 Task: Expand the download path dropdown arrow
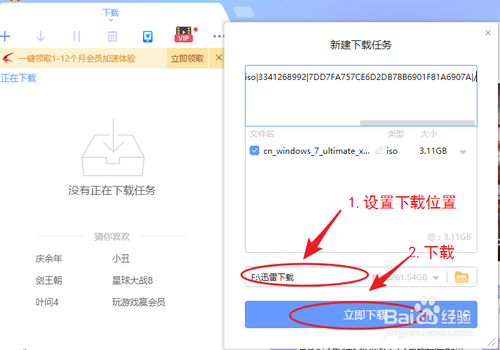click(436, 278)
